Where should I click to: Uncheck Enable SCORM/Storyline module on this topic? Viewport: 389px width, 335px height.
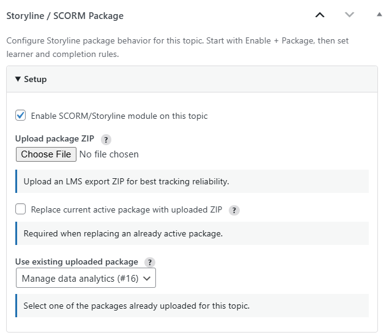[x=20, y=116]
